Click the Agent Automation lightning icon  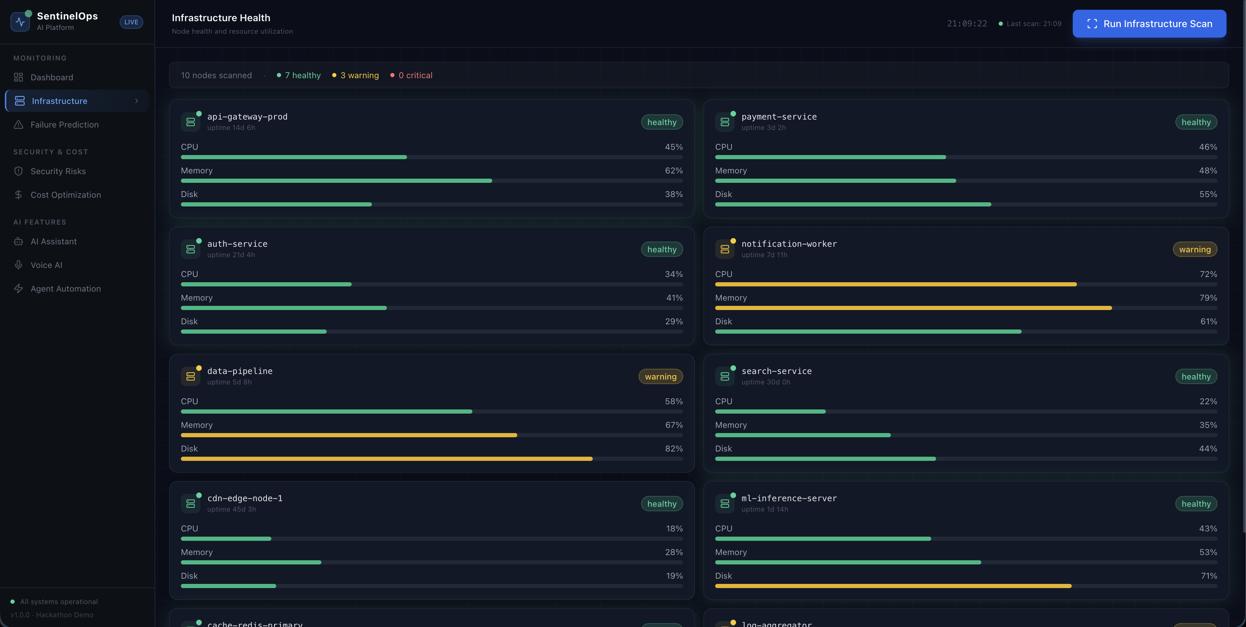point(18,288)
